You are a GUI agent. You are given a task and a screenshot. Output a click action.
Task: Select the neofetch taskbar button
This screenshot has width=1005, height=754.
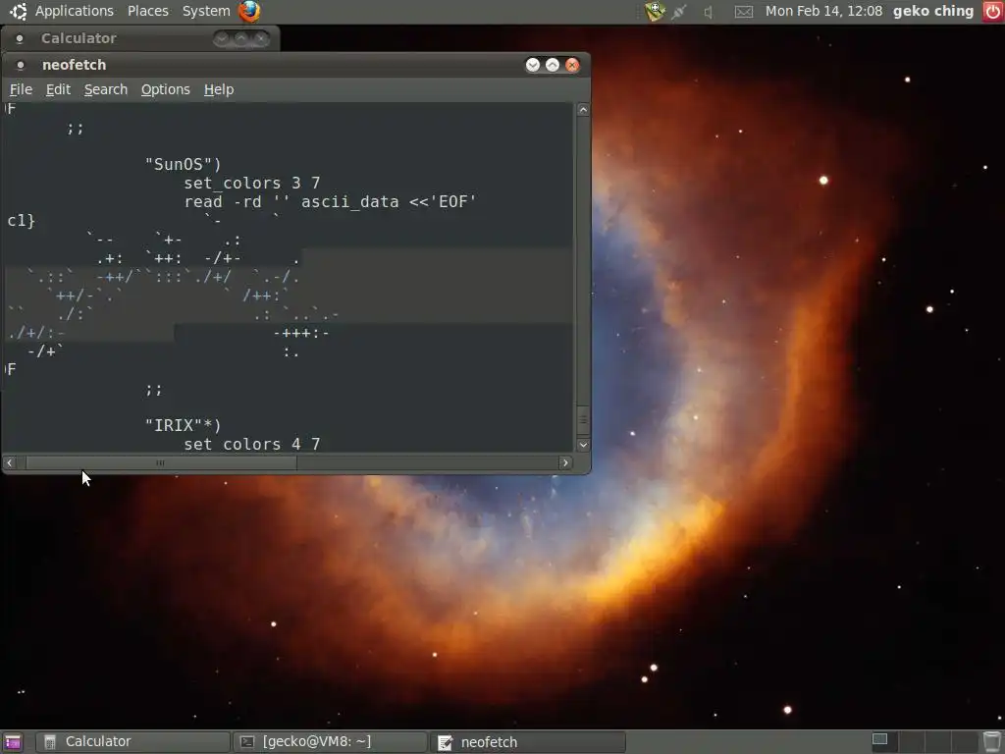[x=527, y=742]
